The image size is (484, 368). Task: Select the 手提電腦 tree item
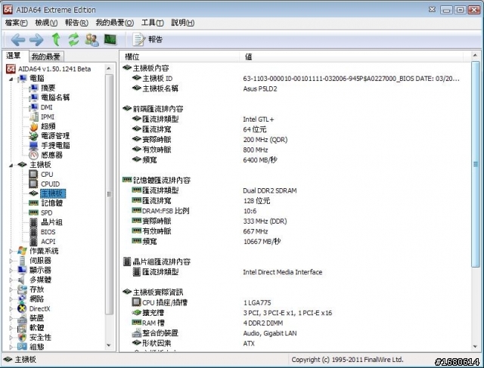click(x=55, y=145)
